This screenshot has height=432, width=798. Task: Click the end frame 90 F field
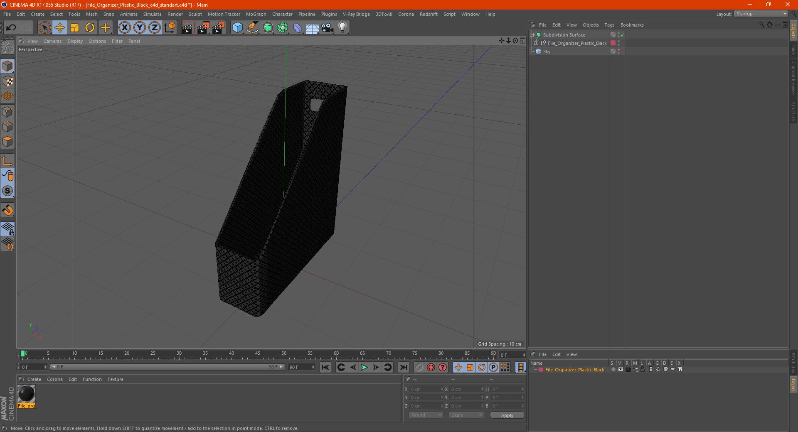click(x=301, y=367)
